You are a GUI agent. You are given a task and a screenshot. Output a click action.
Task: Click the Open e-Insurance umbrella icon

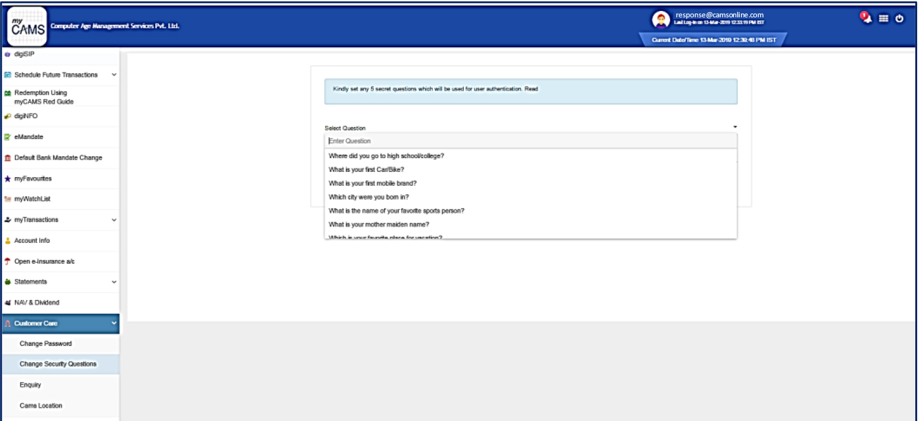(8, 261)
